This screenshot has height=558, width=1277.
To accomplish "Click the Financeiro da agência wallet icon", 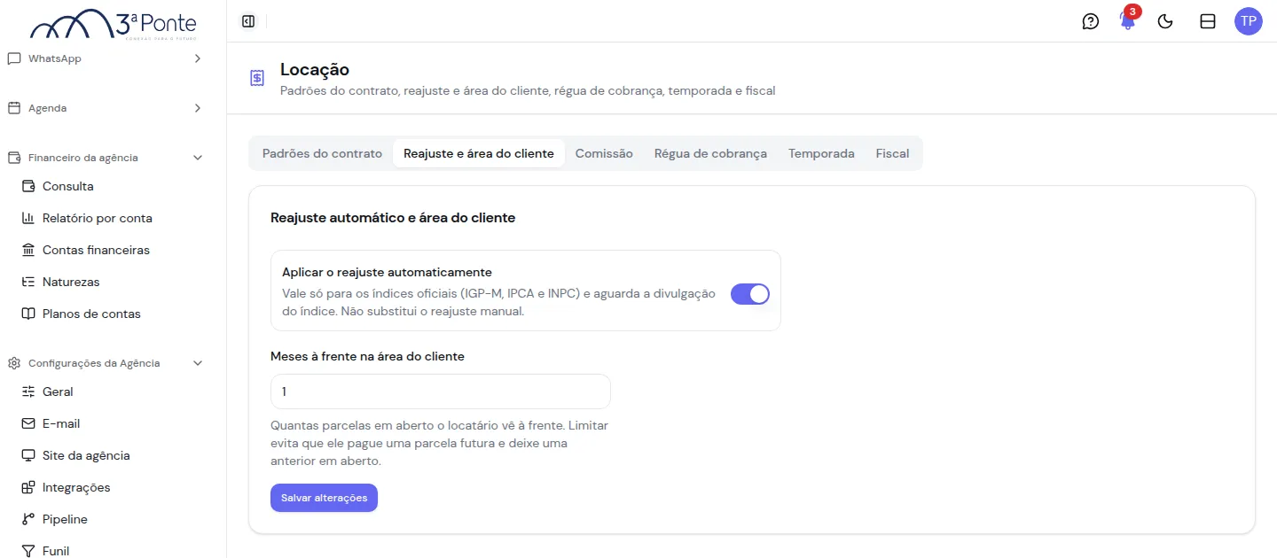I will pos(14,158).
